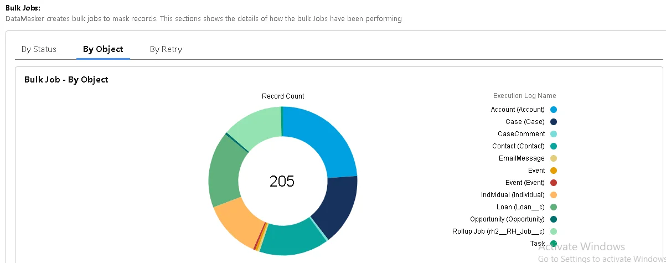Screen dimensions: 666x263
Task: Click the Task legend label
Action: pyautogui.click(x=537, y=244)
